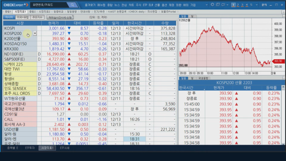Screen dimensions: 286x161
Task: Switch to virtual screen 2
Action: pyautogui.click(x=238, y=5)
